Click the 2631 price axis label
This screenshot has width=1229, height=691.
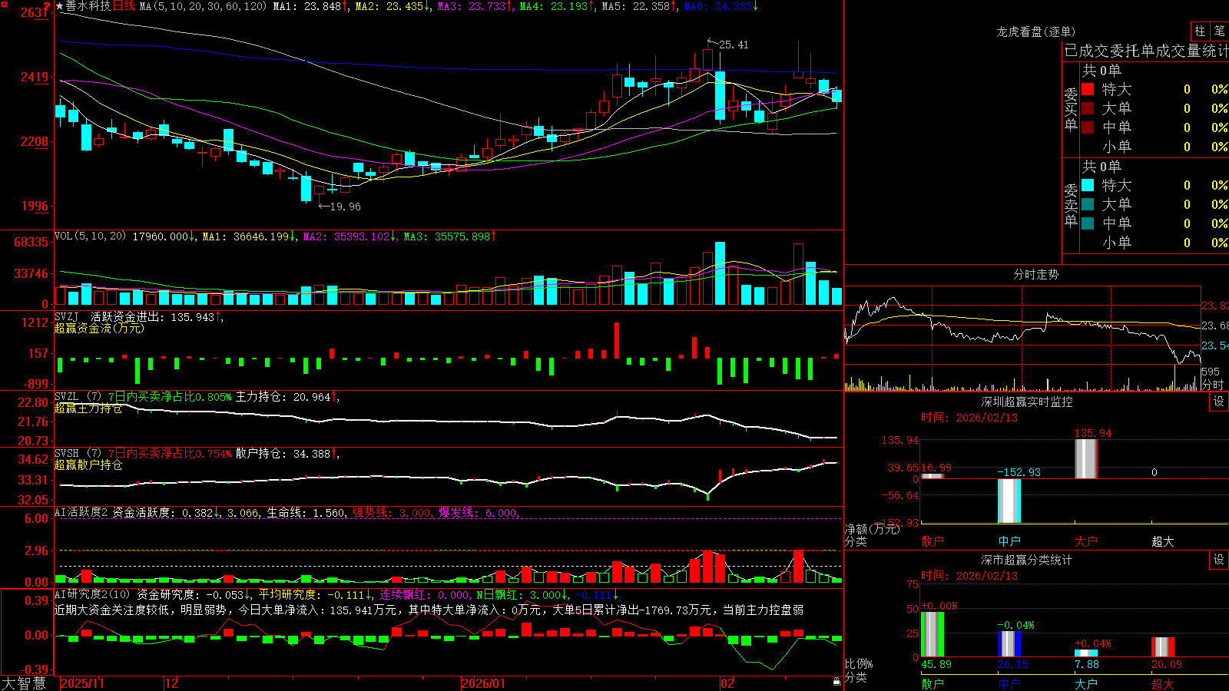coord(35,12)
